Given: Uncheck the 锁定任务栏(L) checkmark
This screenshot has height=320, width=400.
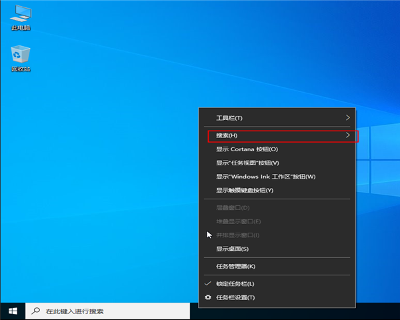Looking at the screenshot, I should point(208,284).
